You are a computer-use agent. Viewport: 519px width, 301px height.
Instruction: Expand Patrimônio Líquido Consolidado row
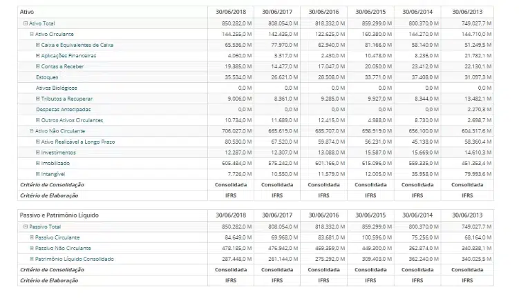coord(32,259)
